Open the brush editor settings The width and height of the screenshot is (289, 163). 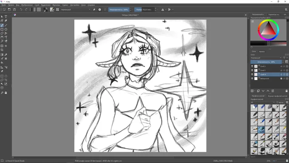52,10
